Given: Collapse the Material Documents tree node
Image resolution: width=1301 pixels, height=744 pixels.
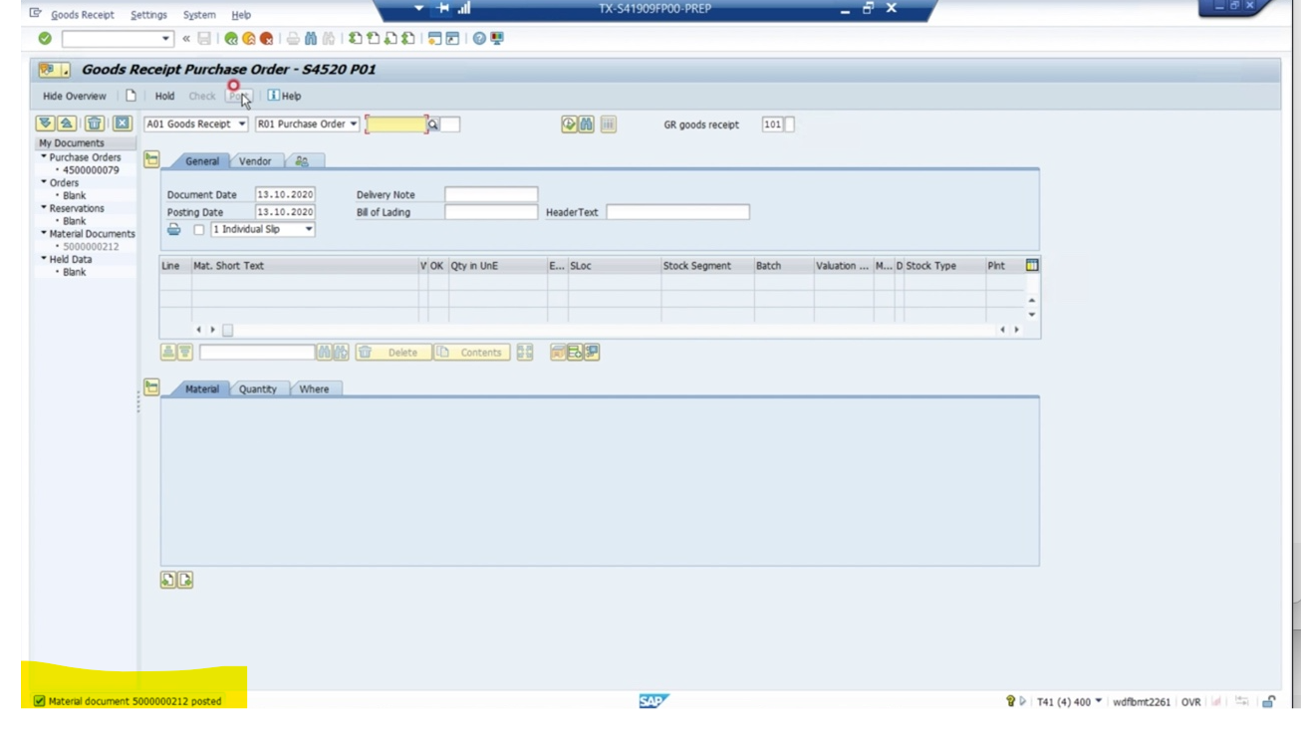Looking at the screenshot, I should 44,233.
